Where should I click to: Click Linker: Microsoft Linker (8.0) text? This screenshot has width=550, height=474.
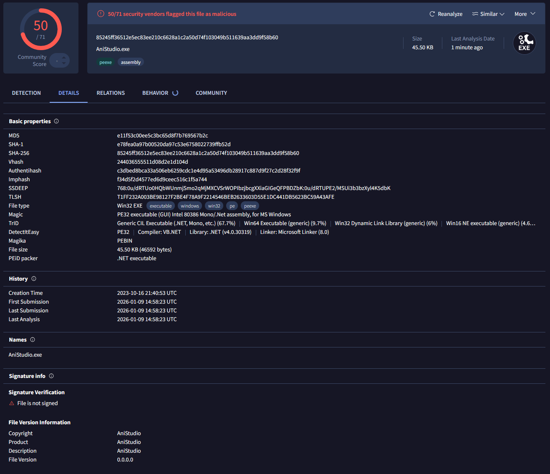click(295, 232)
